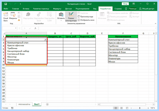
Task: Open Надстройки Excel add-ins
Action: point(39,17)
